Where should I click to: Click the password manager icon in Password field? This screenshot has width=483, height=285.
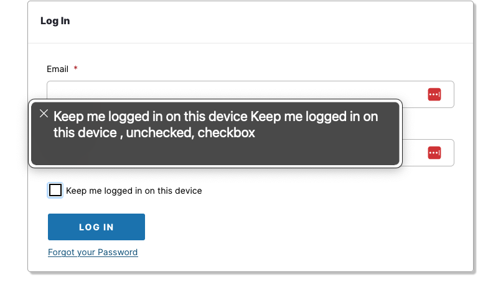434,153
